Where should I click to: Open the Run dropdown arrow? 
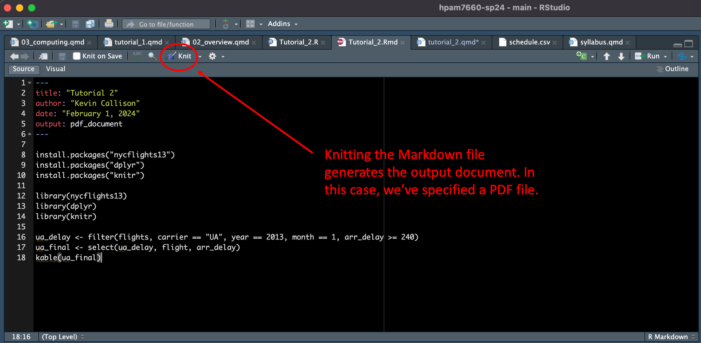[665, 57]
